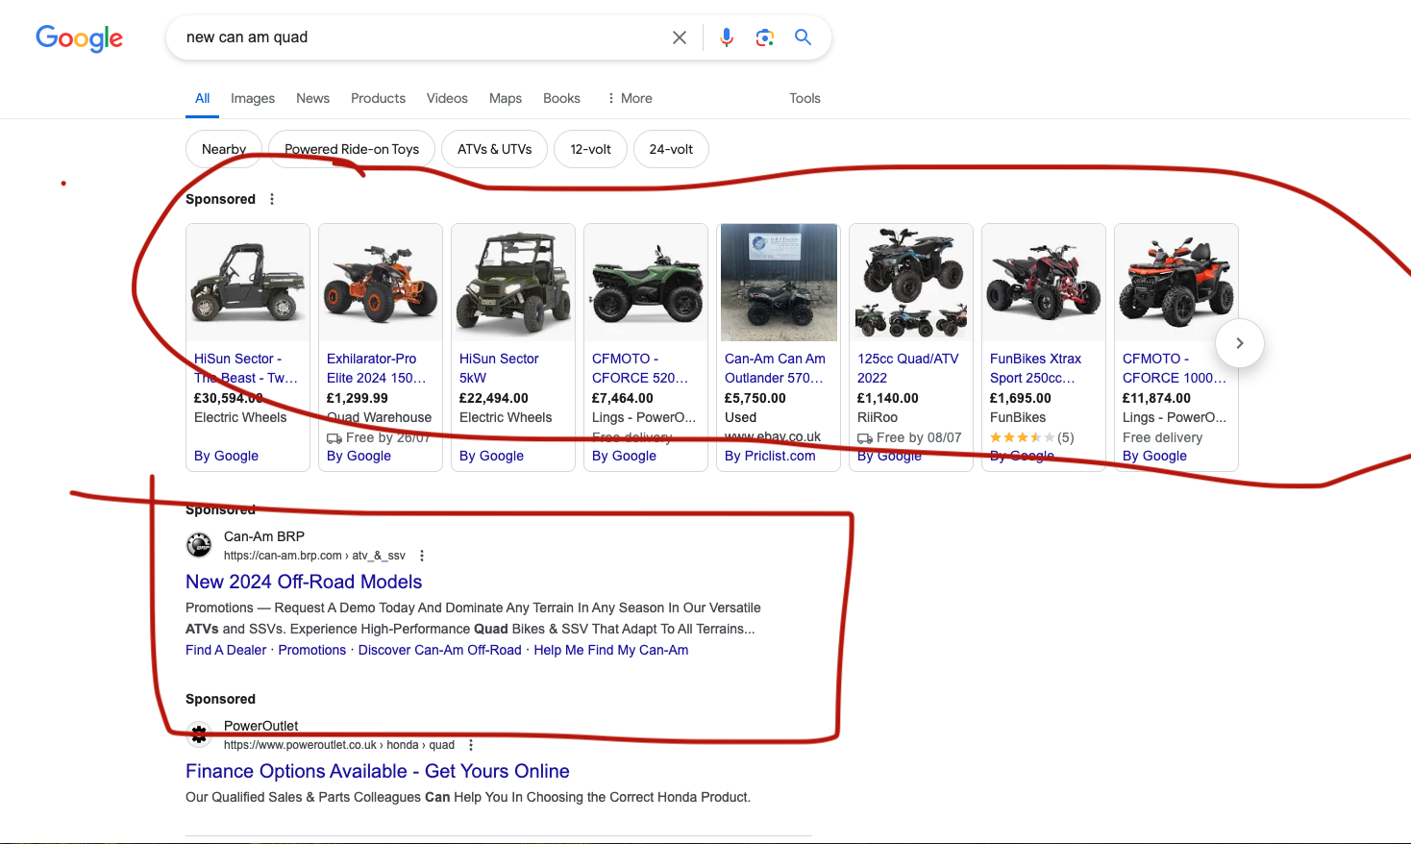Screen dimensions: 1411x844
Task: Open CFMOTO CFORCE 520 listing title
Action: pos(640,368)
